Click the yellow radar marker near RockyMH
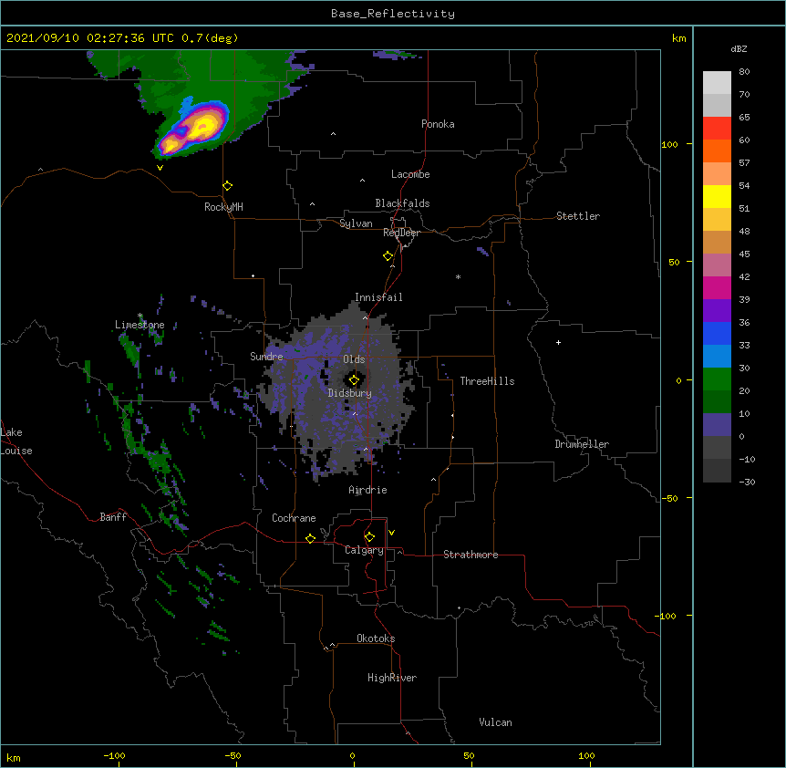 click(x=228, y=186)
